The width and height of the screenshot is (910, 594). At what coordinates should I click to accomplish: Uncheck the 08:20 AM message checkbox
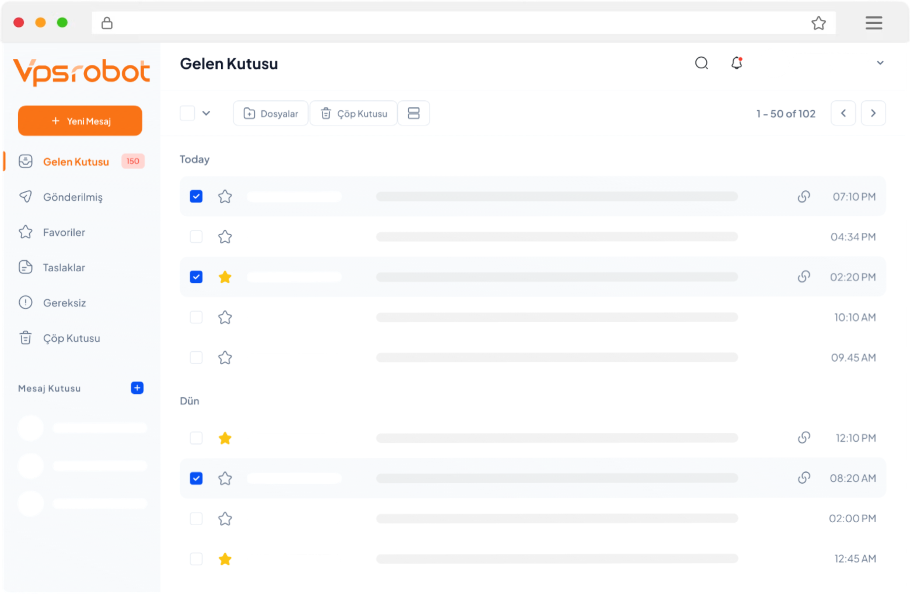[x=197, y=478]
